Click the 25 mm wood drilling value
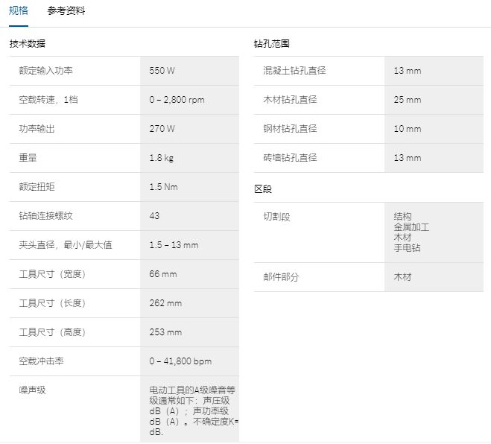Viewport: 491px width, 444px height. (x=408, y=100)
